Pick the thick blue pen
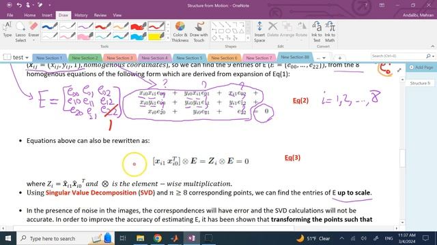437x245 pixels. (x=50, y=27)
